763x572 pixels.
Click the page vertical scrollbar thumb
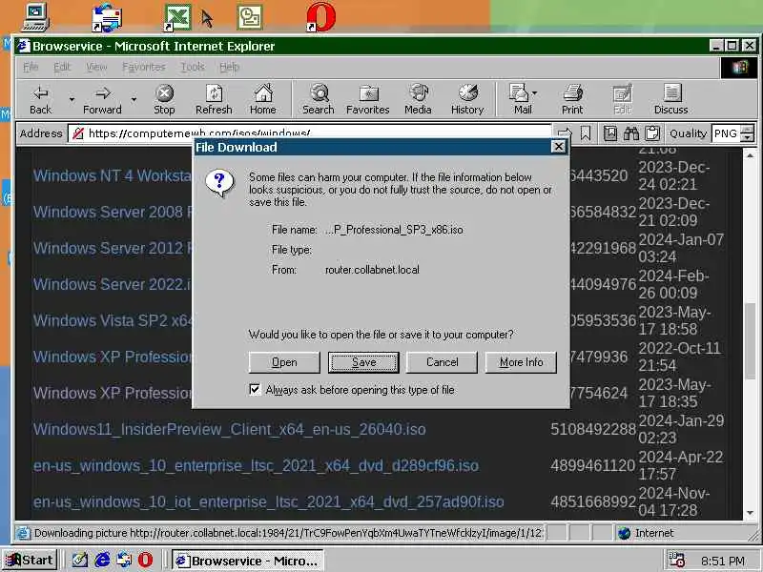point(750,340)
